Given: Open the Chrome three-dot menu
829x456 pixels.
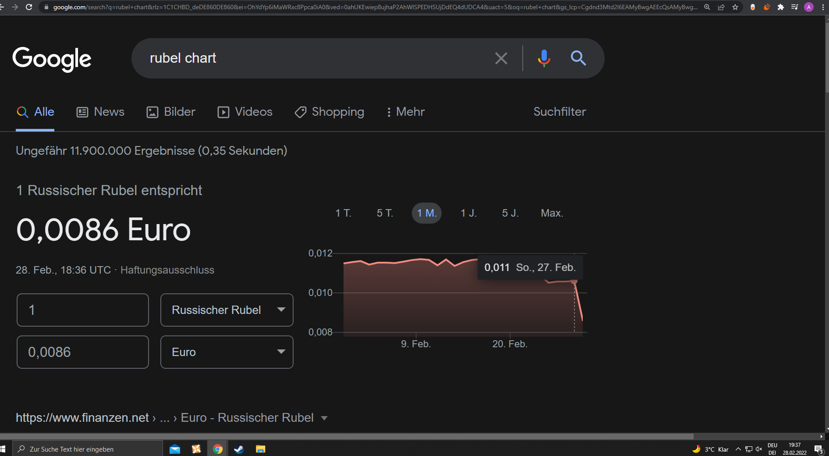Looking at the screenshot, I should pos(823,7).
